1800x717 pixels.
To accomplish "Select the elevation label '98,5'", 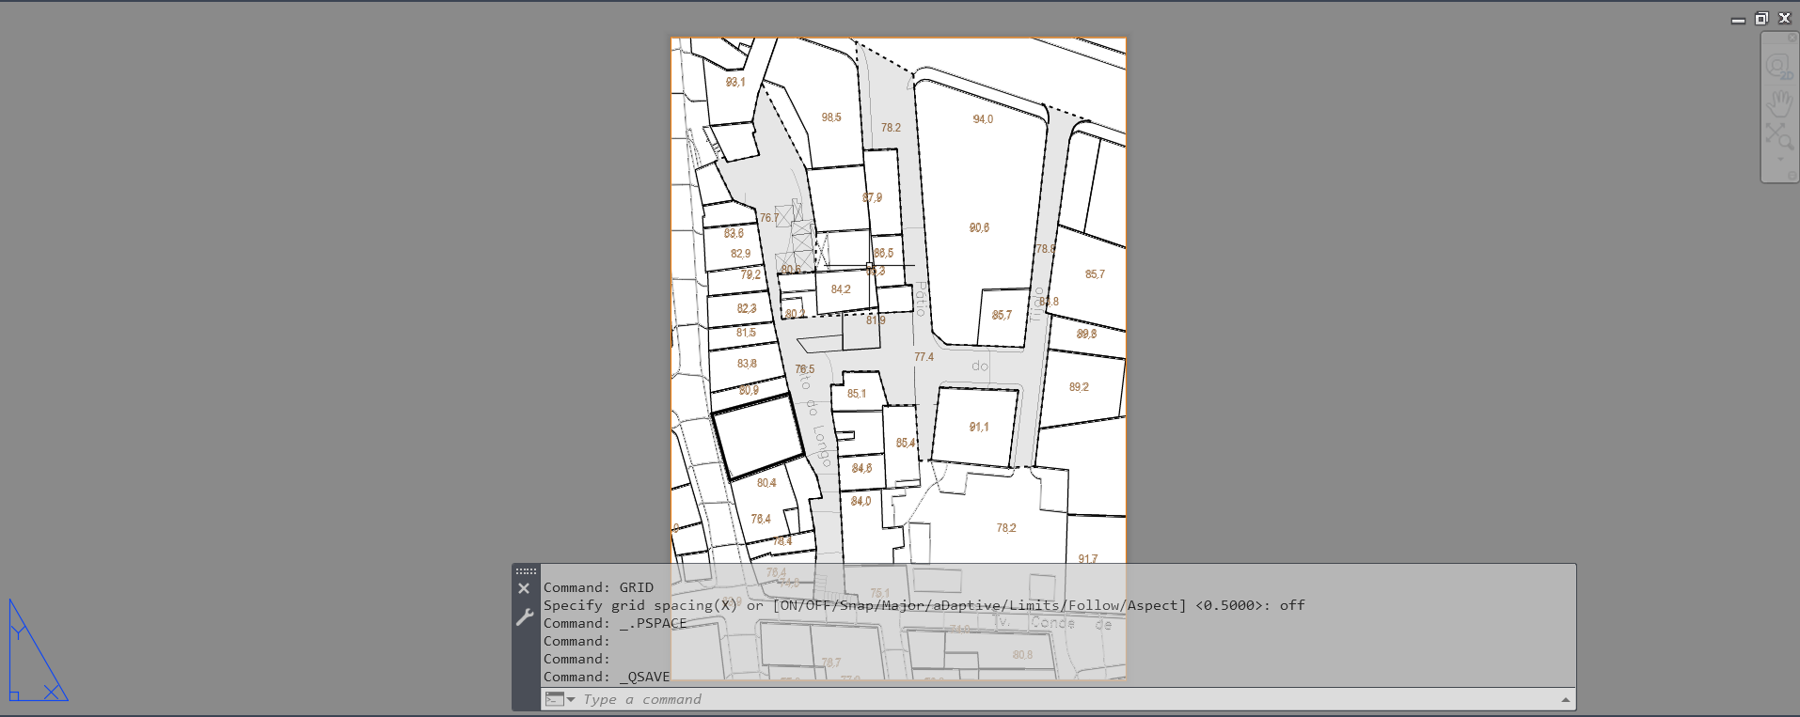I will 831,117.
